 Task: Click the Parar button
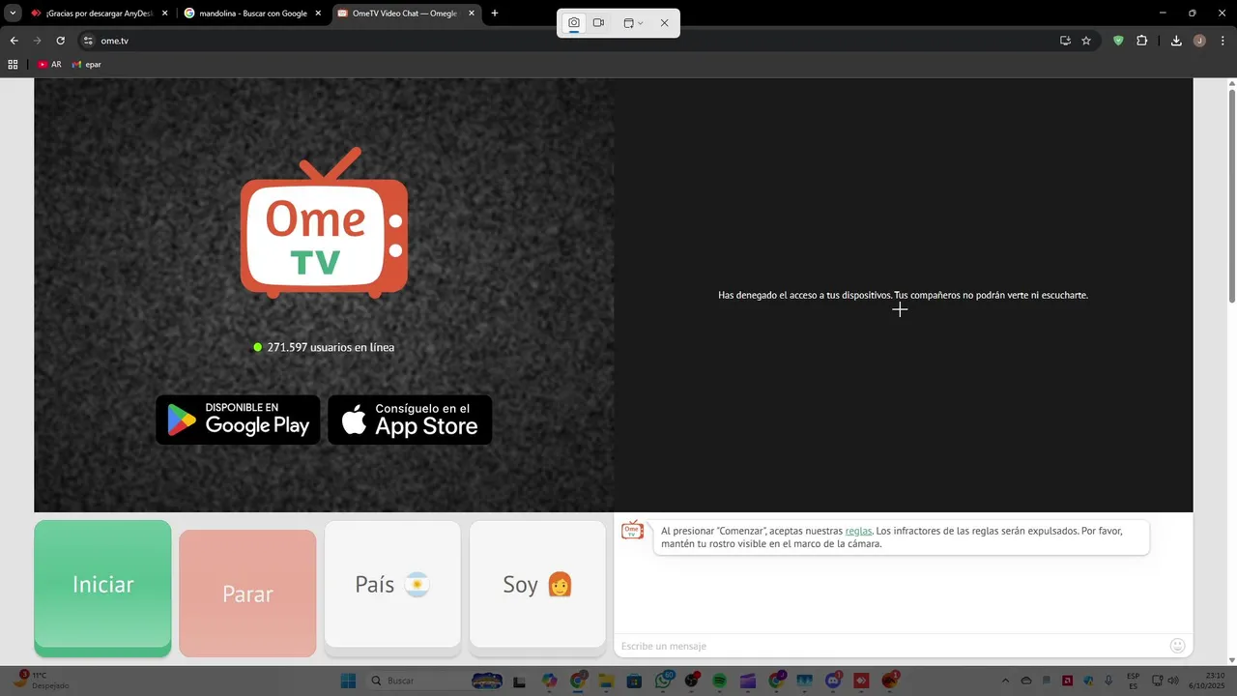pos(247,594)
